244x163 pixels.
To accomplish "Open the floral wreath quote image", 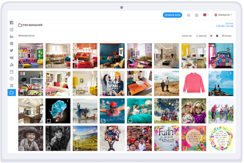I will pos(221,138).
